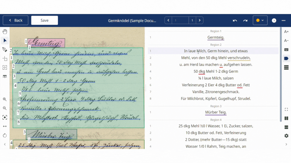Click the Zoom In magnifier icon
Screen dimensions: 291x163
click(5, 99)
